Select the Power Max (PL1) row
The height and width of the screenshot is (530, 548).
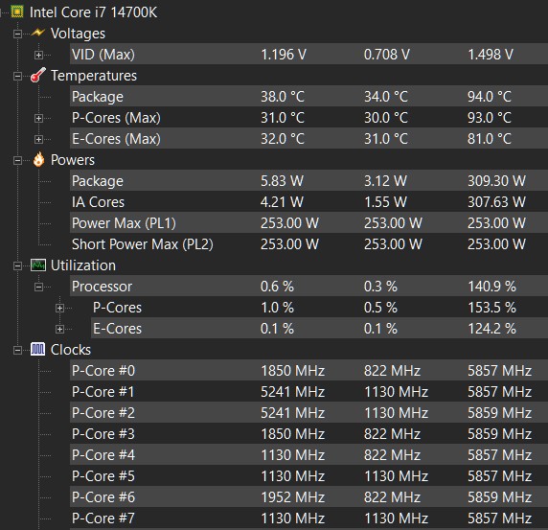(308, 222)
